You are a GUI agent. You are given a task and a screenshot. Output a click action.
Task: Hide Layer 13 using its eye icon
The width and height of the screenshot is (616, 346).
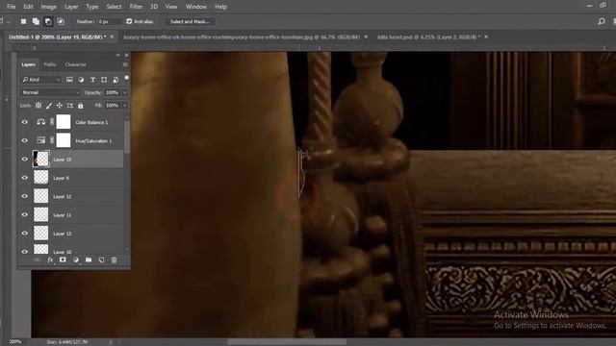coord(25,233)
